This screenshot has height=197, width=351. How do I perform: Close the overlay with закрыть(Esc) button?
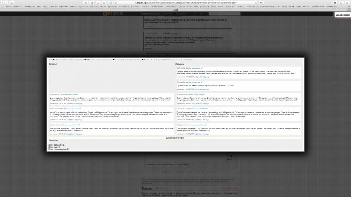pyautogui.click(x=343, y=14)
